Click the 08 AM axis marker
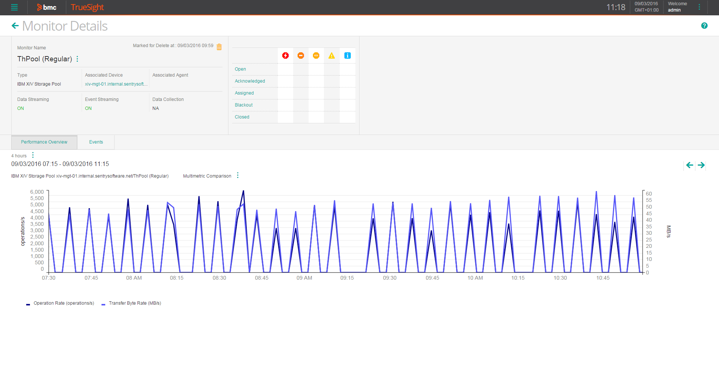This screenshot has height=366, width=719. click(x=134, y=278)
